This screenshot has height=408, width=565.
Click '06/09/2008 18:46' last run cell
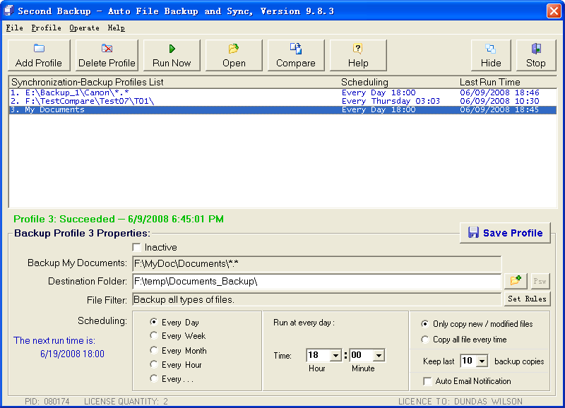499,92
